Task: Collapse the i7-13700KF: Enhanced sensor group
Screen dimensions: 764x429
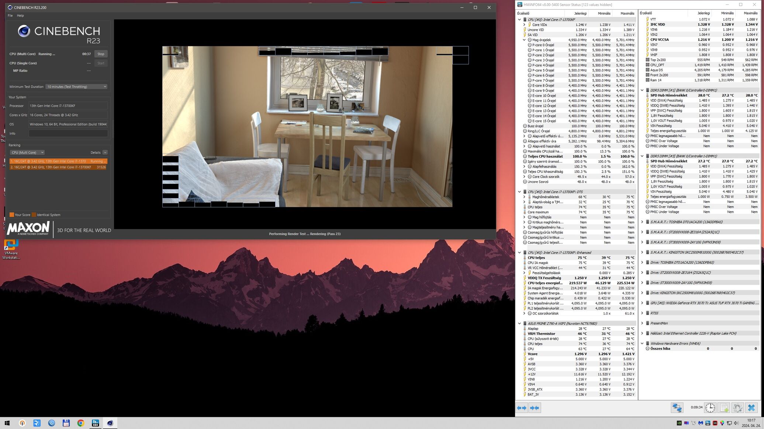Action: coord(519,253)
